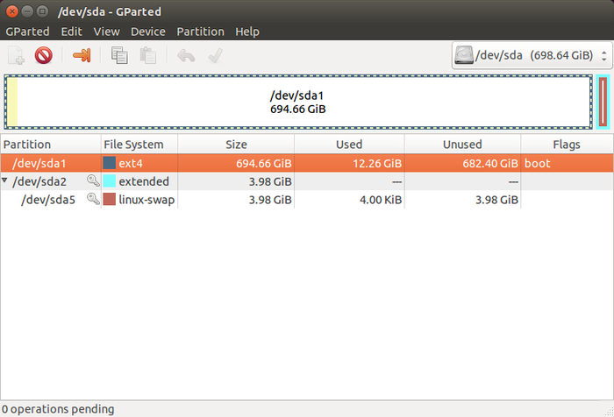Click the linux-swap color swatch
614x417 pixels.
point(109,200)
